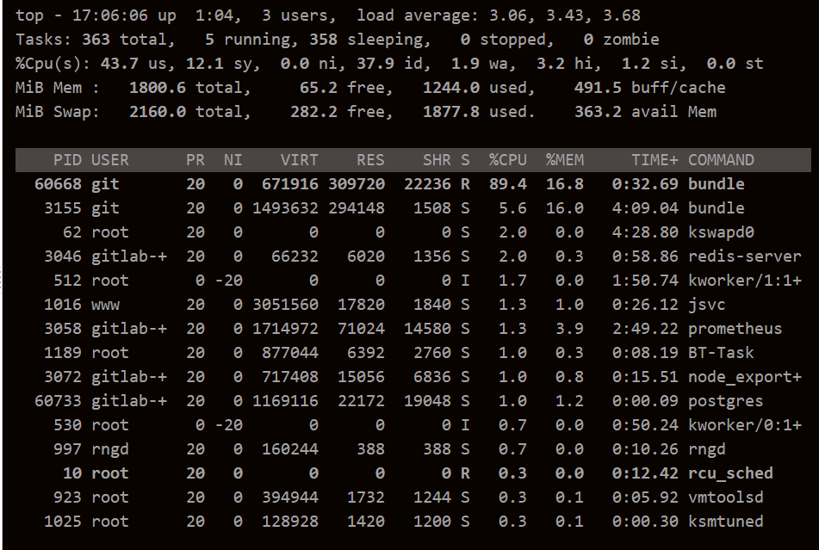
Task: Click the %MEM column header
Action: click(x=564, y=159)
